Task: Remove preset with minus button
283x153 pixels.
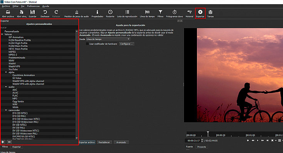Action: (x=9, y=142)
